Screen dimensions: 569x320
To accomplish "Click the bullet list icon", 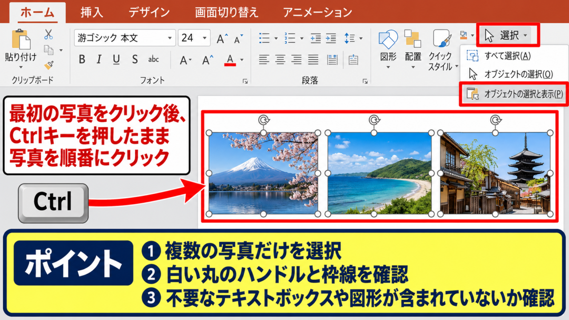I will [264, 38].
